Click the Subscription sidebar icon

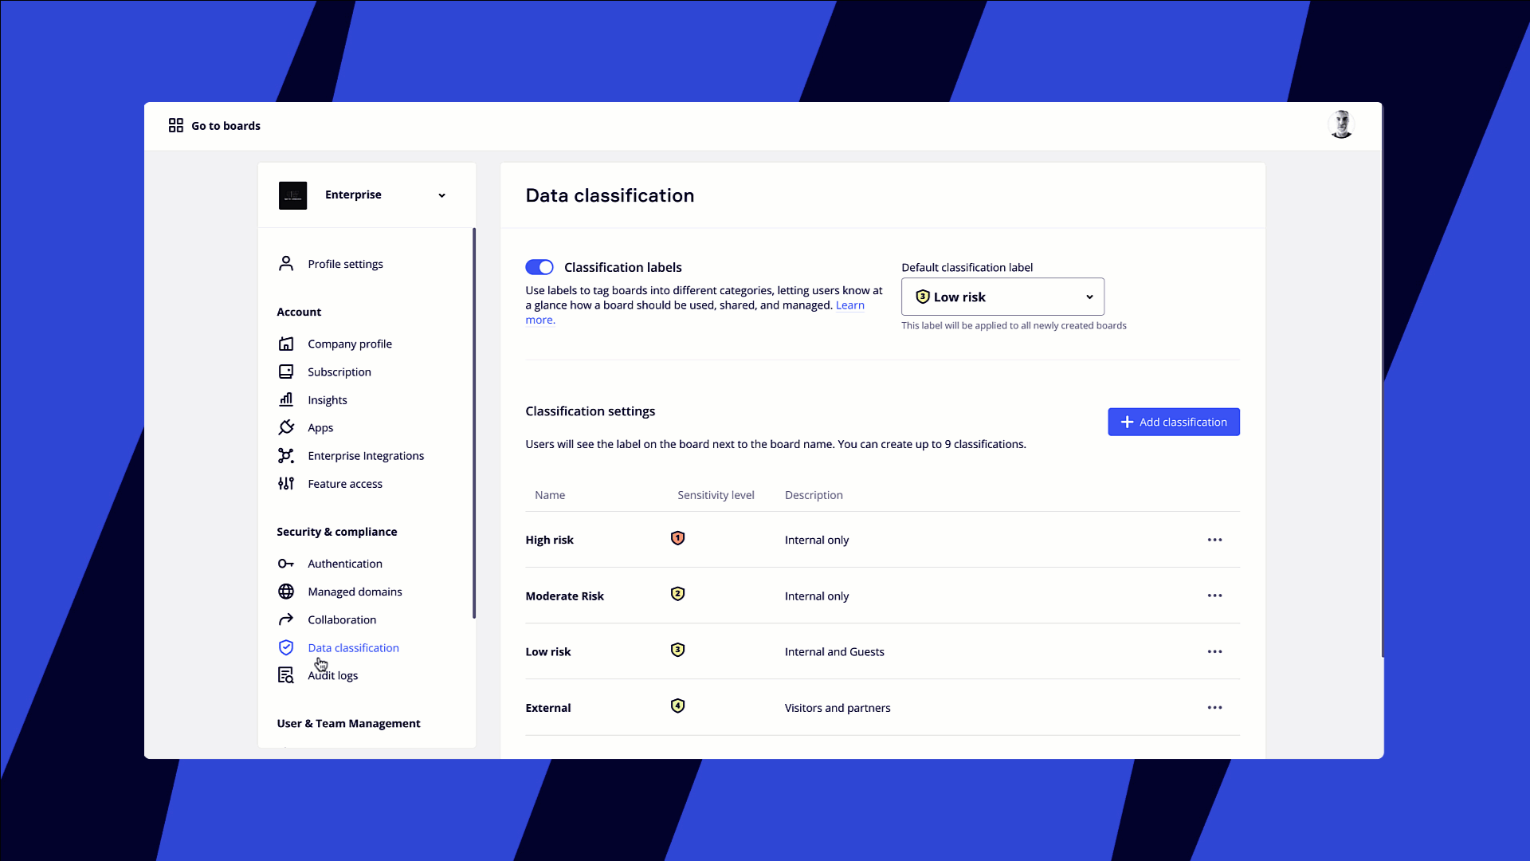[286, 372]
